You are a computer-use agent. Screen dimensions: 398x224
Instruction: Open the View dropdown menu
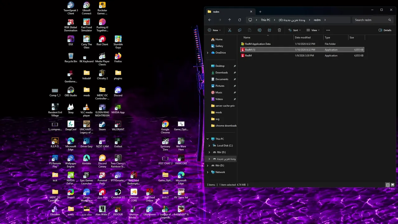pyautogui.click(x=313, y=30)
